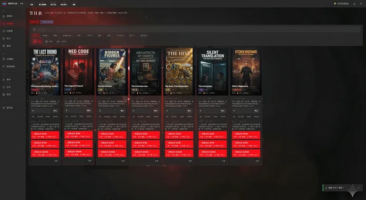Confirm the amount on The Last Round card
366x200 pixels.
[x=56, y=111]
